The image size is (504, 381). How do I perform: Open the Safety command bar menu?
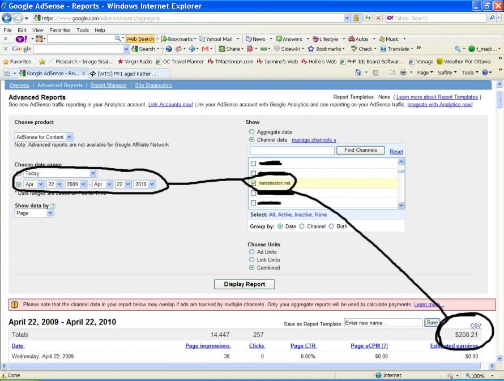pos(447,73)
